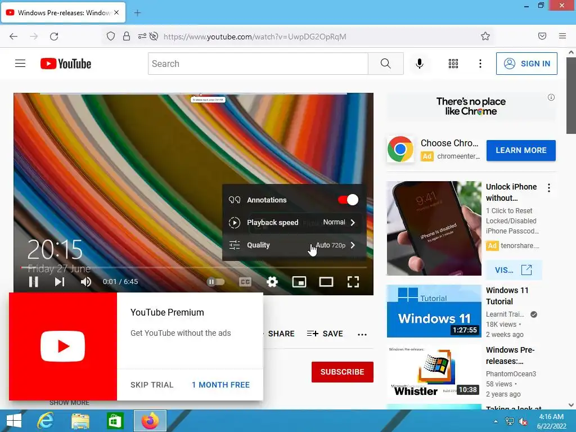Save video with SAVE button
Viewport: 576px width, 432px height.
[325, 334]
